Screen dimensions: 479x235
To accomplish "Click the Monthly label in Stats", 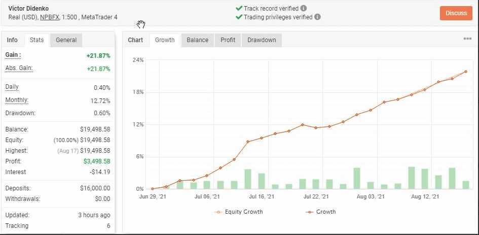I will pyautogui.click(x=17, y=100).
